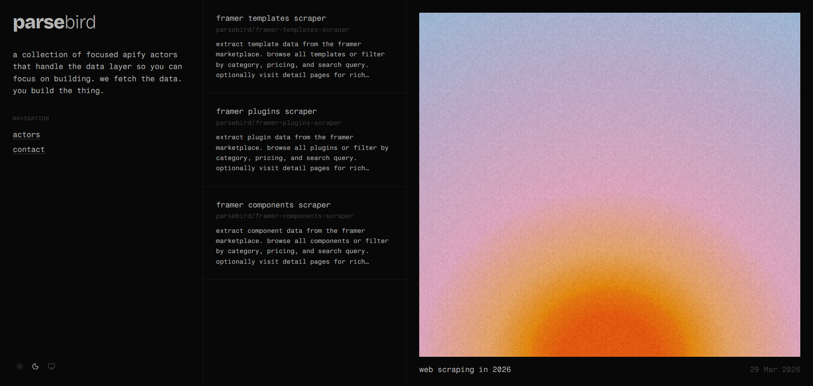Open the framer plugins scraper card

tap(304, 140)
